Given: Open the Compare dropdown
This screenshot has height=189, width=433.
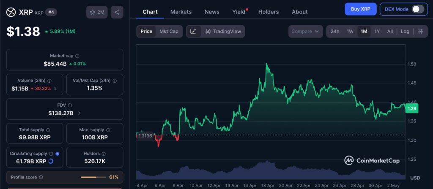Looking at the screenshot, I should click(x=305, y=31).
